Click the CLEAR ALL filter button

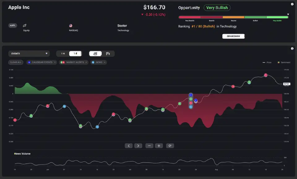point(16,62)
